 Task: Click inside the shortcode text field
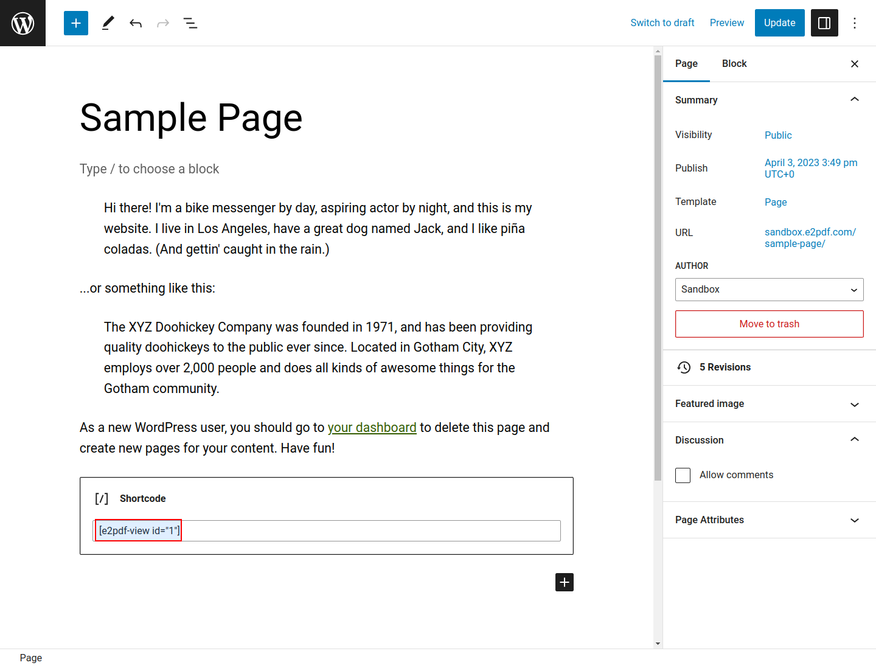tap(365, 531)
